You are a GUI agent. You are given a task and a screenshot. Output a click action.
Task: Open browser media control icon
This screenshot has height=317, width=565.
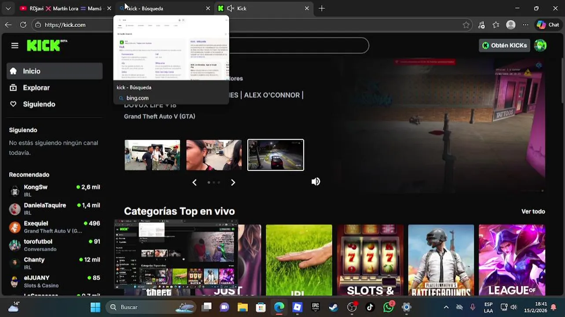pos(481,25)
